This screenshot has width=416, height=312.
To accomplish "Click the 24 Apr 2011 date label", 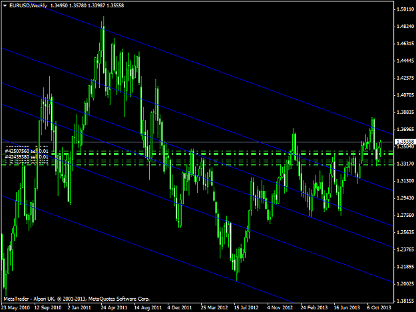I will tap(114, 308).
